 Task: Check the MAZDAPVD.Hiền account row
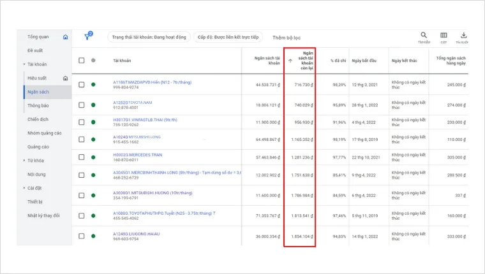pos(81,84)
